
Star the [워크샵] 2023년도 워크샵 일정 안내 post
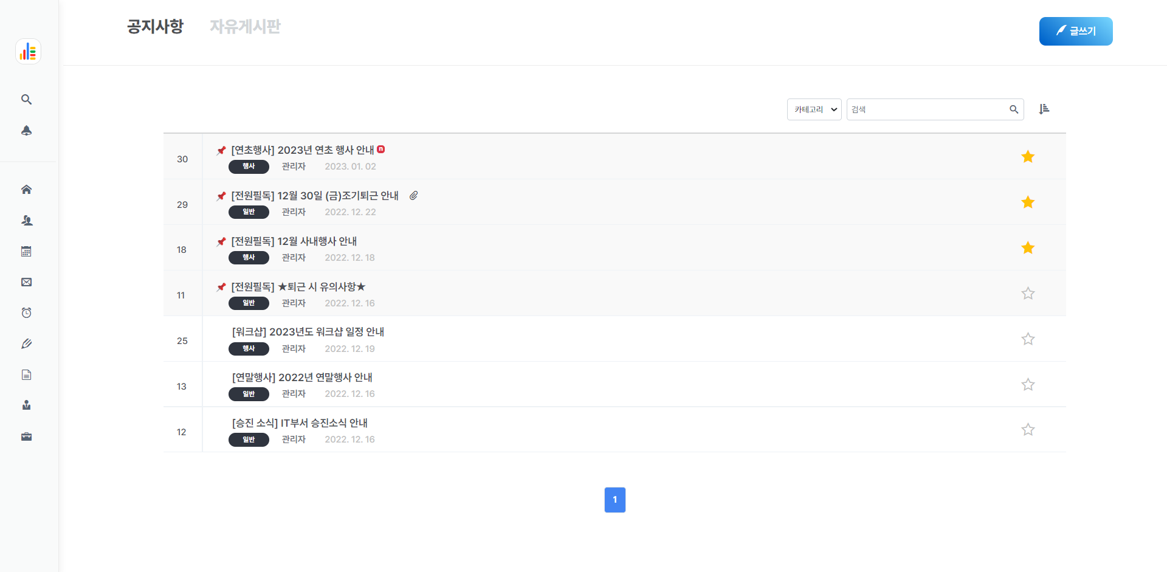[x=1028, y=339]
